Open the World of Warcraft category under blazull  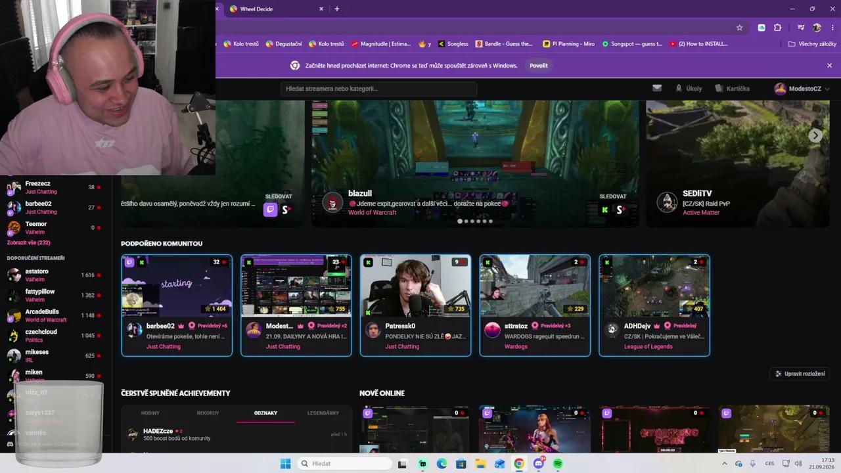point(373,213)
